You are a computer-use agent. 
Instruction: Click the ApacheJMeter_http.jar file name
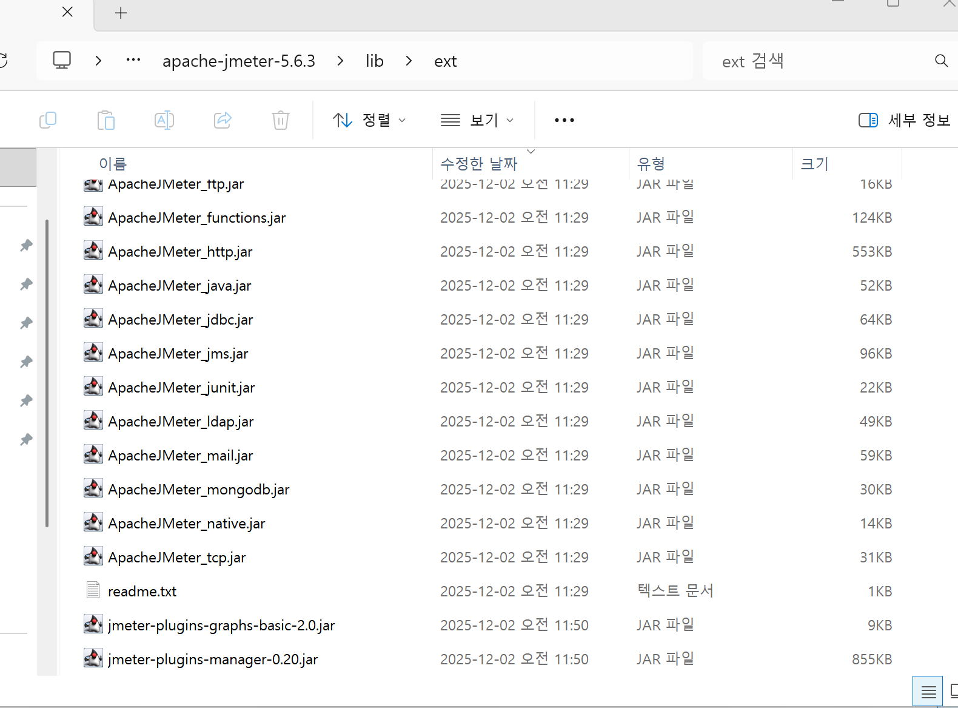(x=180, y=252)
